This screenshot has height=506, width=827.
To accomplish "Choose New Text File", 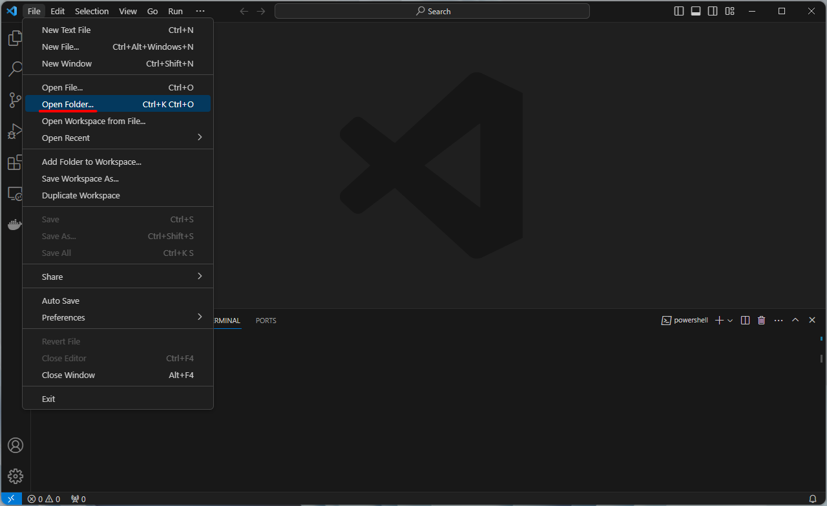I will (118, 30).
